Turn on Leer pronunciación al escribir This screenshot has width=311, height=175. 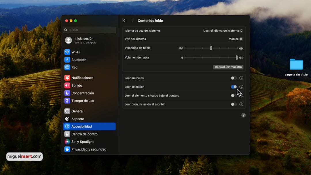[233, 104]
